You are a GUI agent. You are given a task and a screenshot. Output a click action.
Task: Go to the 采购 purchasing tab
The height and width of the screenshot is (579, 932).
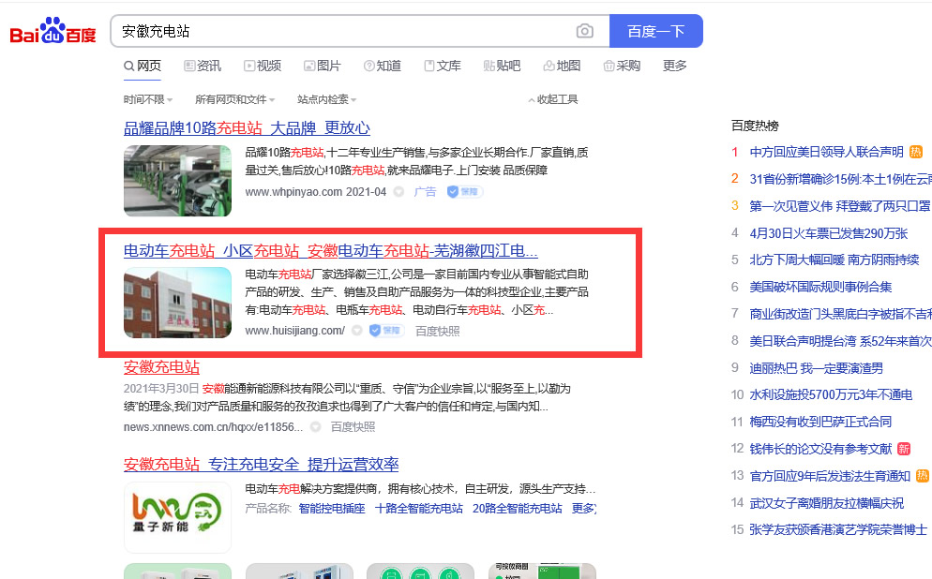coord(622,66)
